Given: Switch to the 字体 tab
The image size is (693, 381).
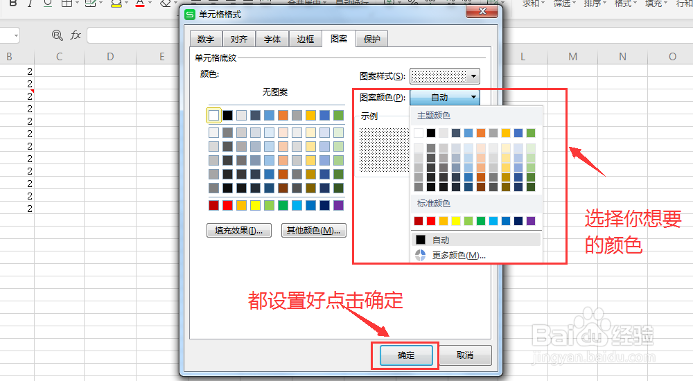Looking at the screenshot, I should [x=272, y=39].
